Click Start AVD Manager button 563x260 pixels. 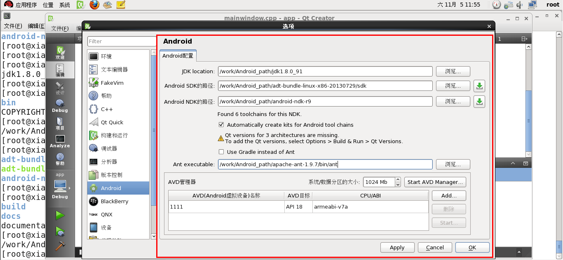(x=435, y=182)
